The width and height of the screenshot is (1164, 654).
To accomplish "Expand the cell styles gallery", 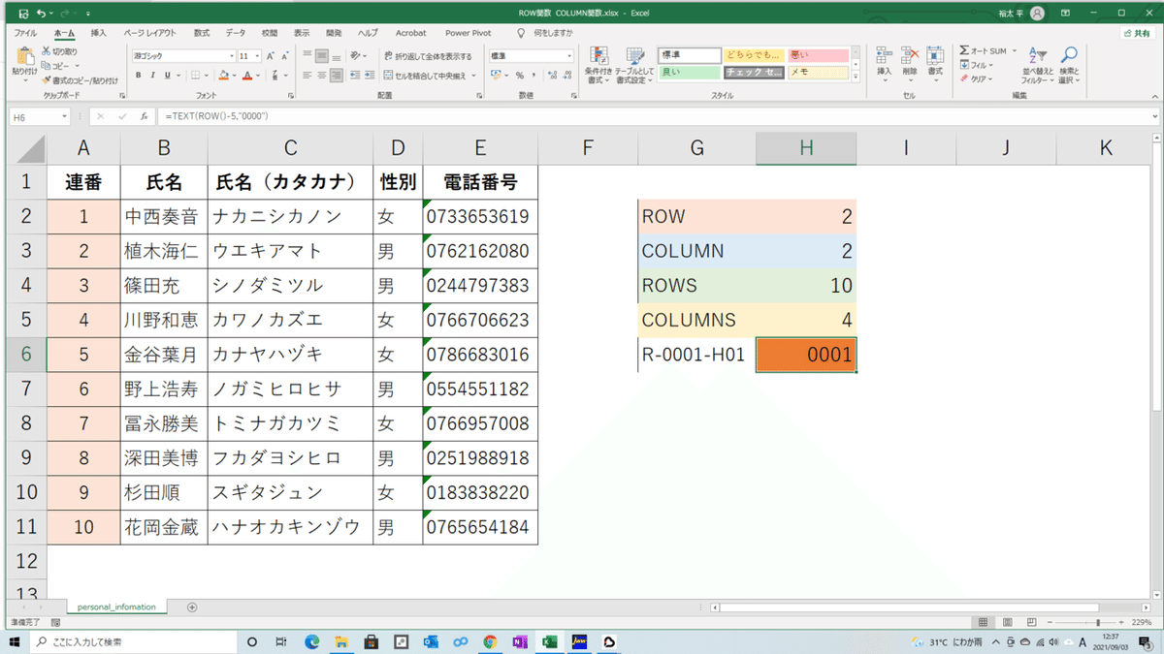I will tap(855, 76).
